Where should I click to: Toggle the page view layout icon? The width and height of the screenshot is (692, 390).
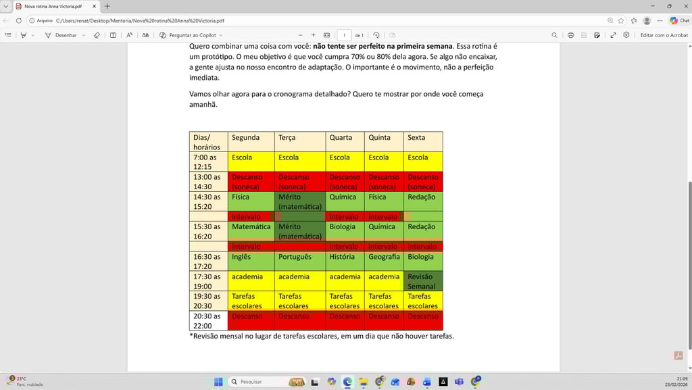[x=393, y=35]
